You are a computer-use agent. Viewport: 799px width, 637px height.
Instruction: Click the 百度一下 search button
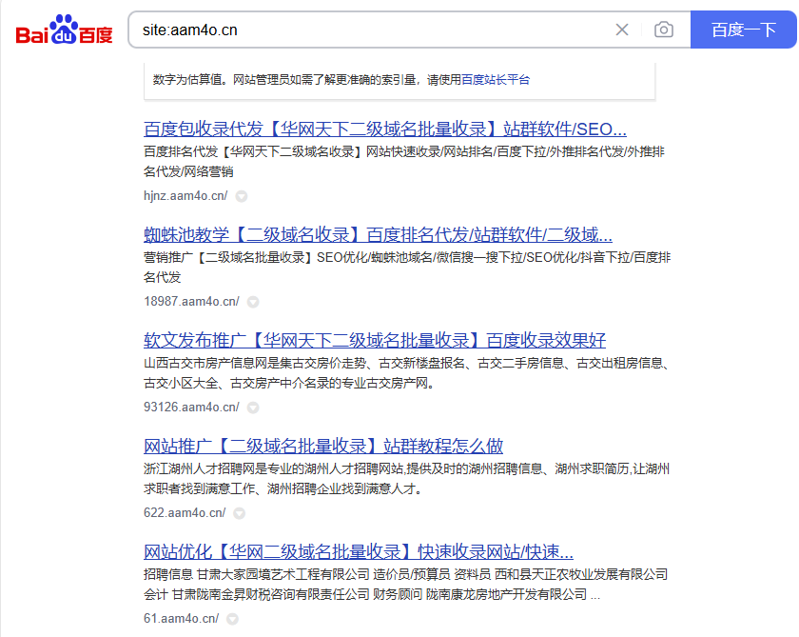(744, 30)
